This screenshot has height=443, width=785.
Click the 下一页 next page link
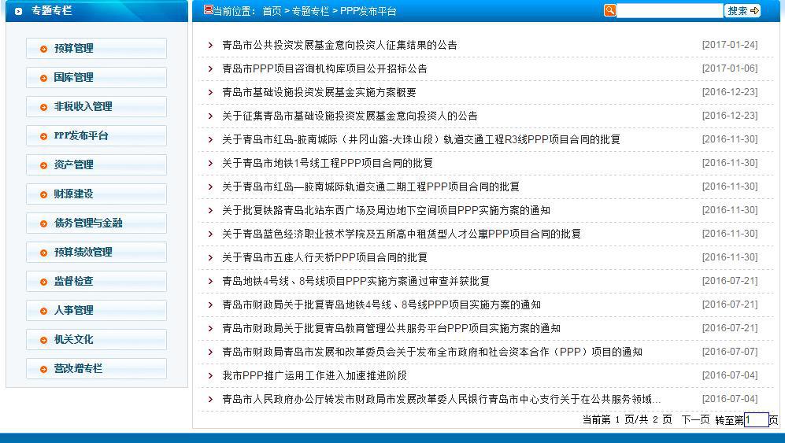[694, 420]
